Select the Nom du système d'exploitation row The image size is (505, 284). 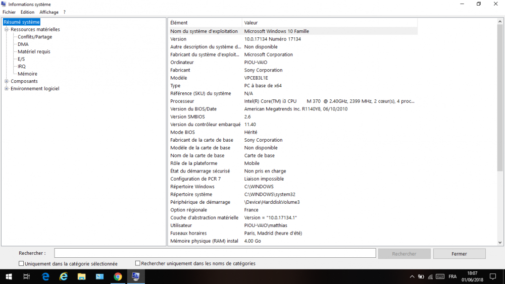293,31
